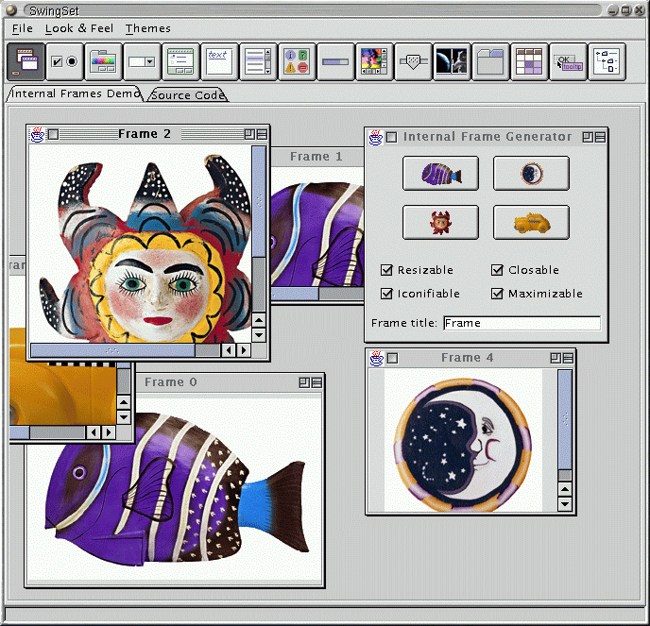Viewport: 650px width, 626px height.
Task: Click the Frame 0 title bar
Action: 230,382
